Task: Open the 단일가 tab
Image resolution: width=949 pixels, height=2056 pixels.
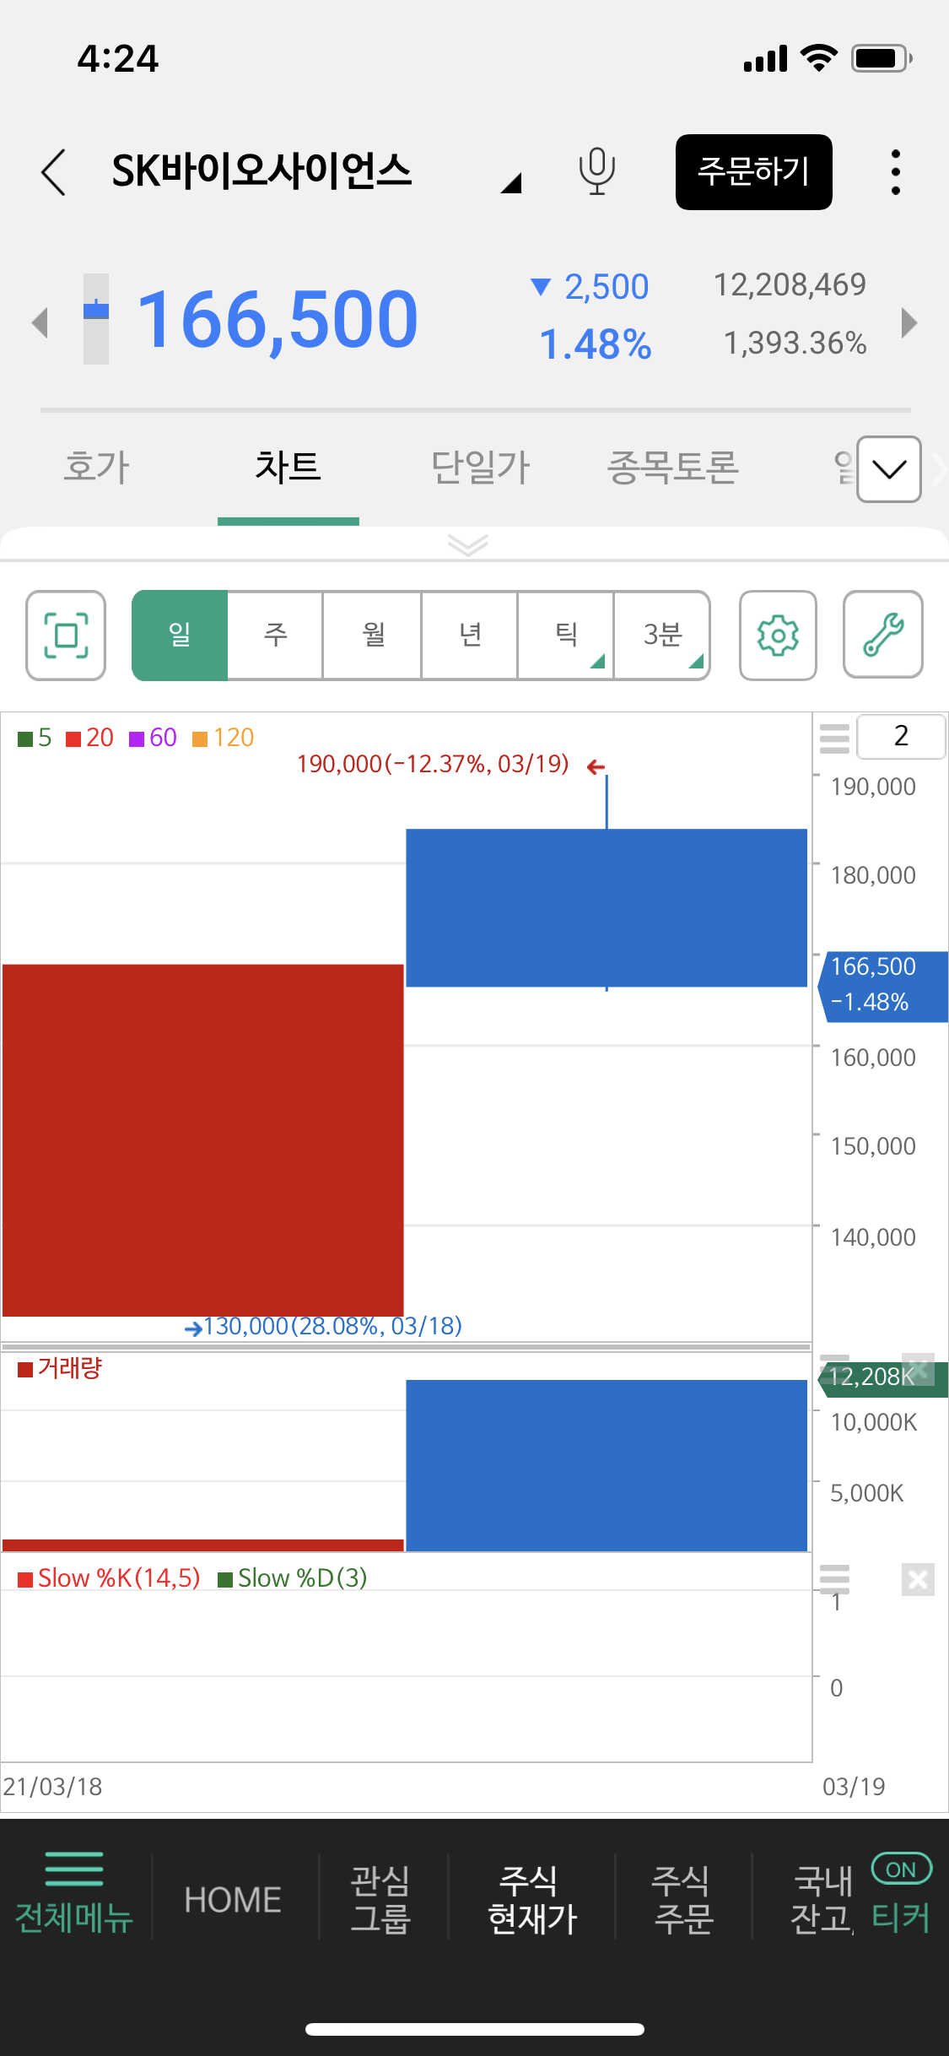Action: click(480, 467)
